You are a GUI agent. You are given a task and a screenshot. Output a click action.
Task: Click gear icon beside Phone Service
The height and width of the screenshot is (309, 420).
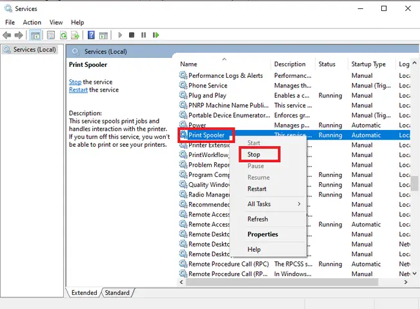click(183, 85)
